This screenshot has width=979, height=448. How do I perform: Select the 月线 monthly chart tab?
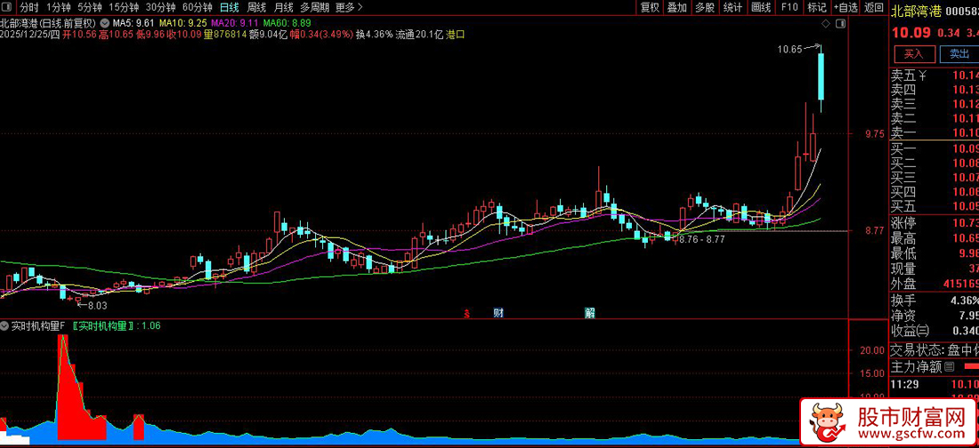283,7
